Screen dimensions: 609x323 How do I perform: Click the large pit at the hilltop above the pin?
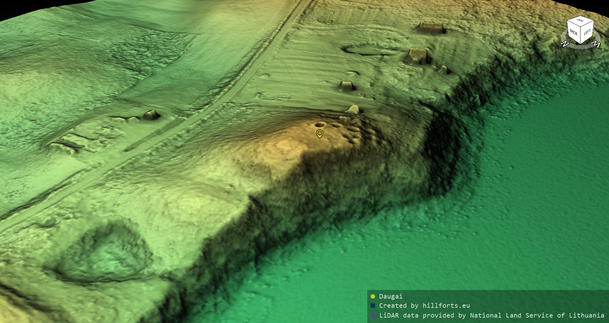(x=319, y=124)
